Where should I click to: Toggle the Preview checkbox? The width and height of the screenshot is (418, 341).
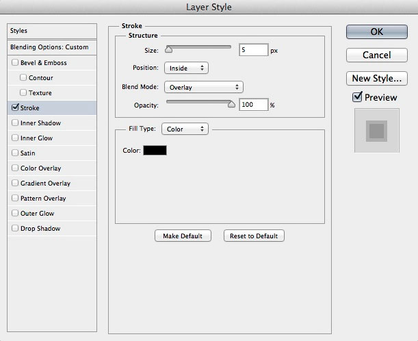(357, 97)
